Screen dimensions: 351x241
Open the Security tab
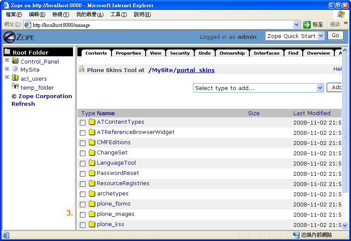[x=180, y=53]
